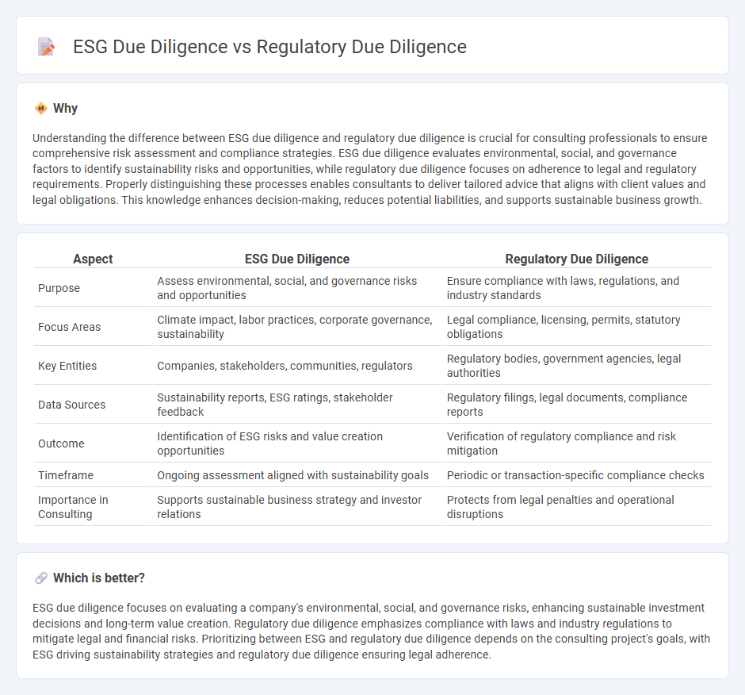Click the cell 'Assess environmental, social, and governance risks'
Image resolution: width=745 pixels, height=695 pixels.
coord(297,288)
